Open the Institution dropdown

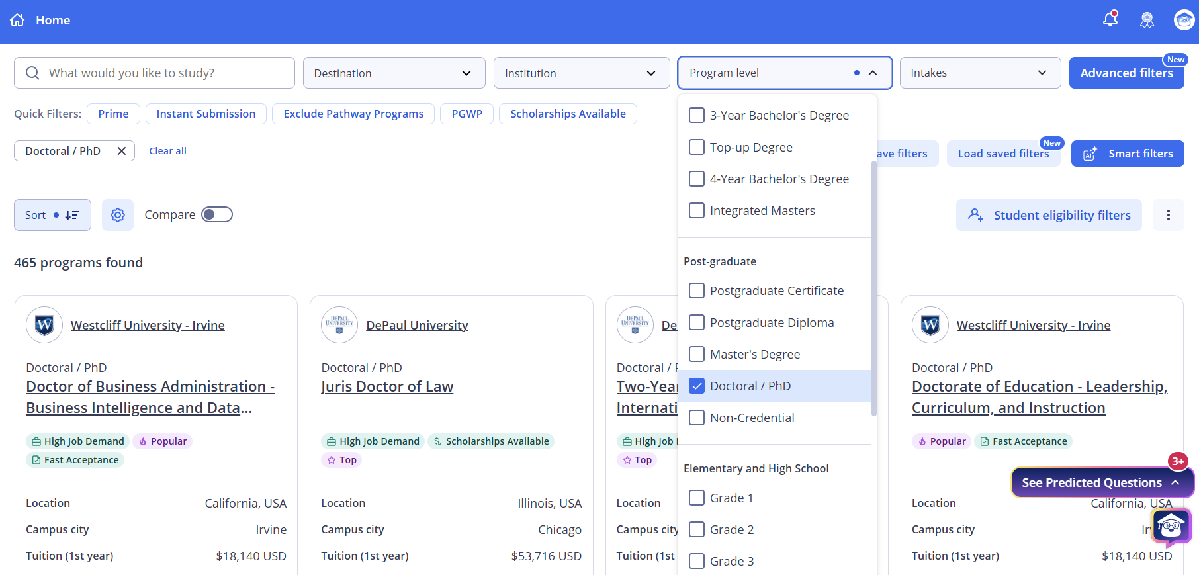582,73
